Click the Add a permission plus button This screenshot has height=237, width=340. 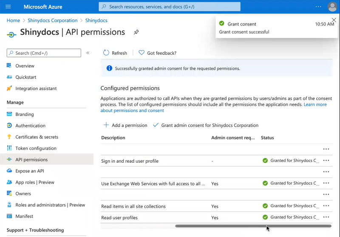(x=106, y=125)
